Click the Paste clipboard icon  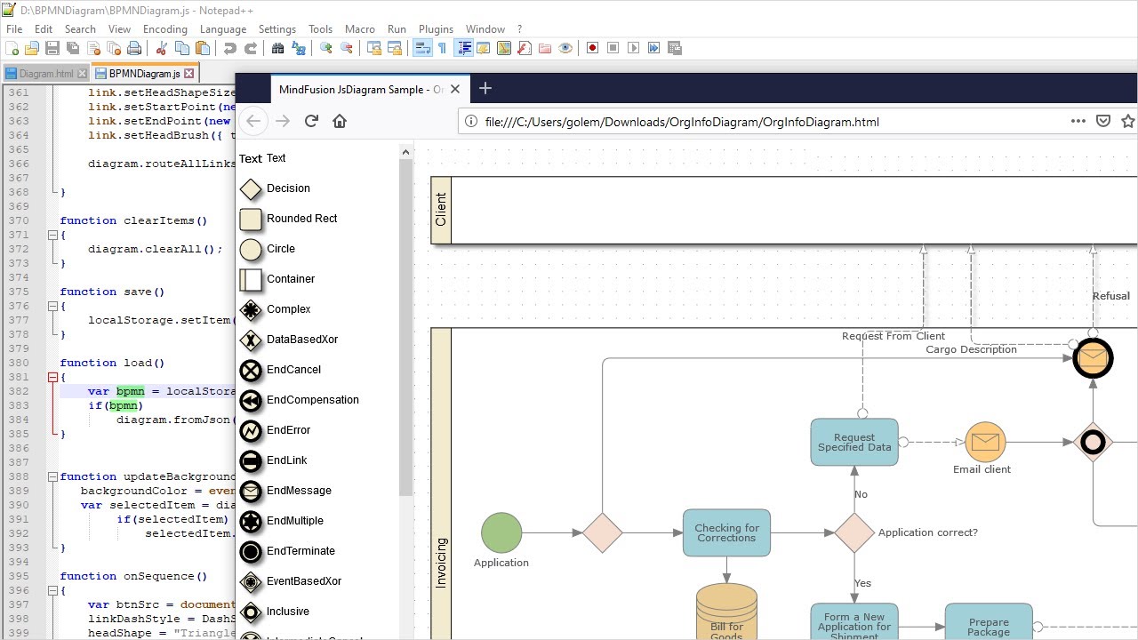[203, 48]
